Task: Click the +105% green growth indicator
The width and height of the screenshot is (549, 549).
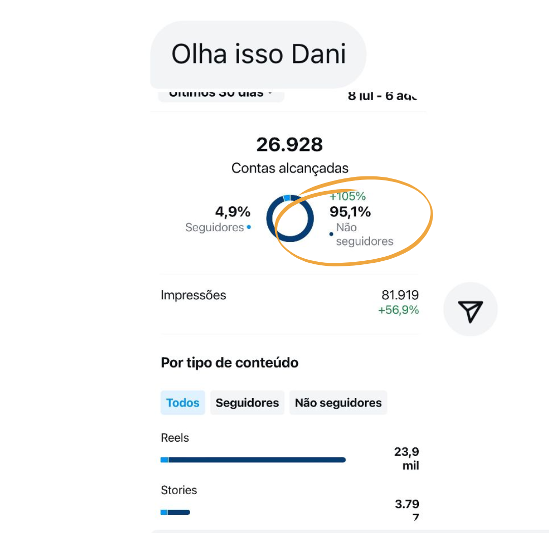Action: pyautogui.click(x=348, y=196)
